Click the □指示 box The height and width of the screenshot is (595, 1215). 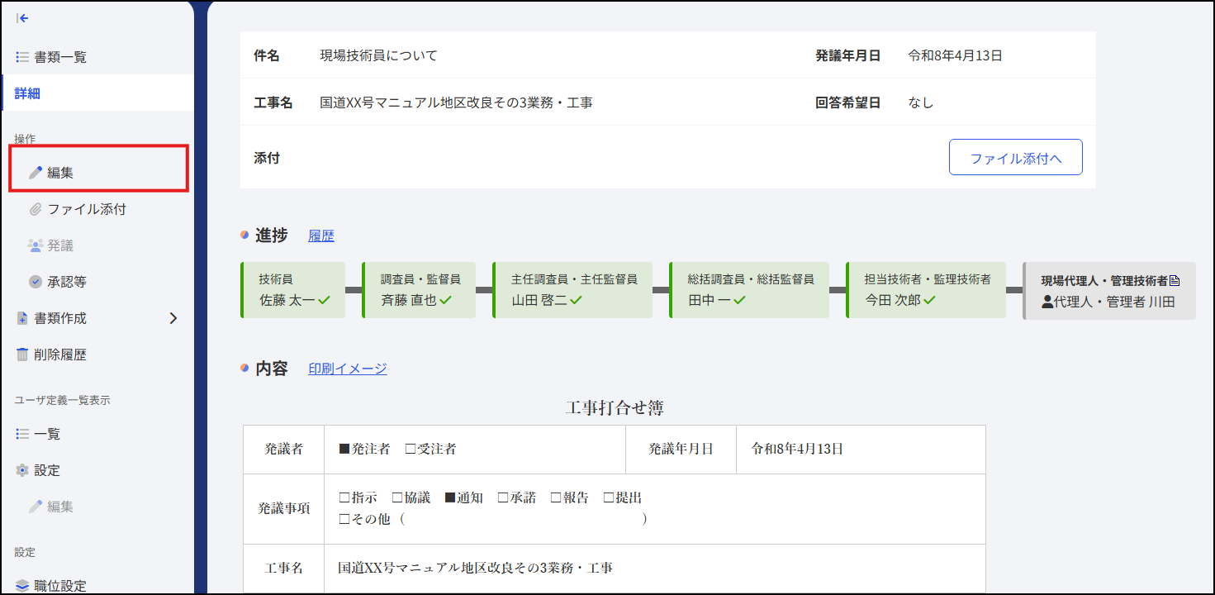coord(345,497)
